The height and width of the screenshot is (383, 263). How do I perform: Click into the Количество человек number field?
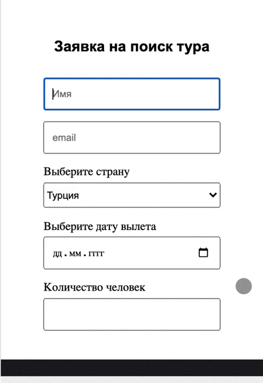[132, 314]
